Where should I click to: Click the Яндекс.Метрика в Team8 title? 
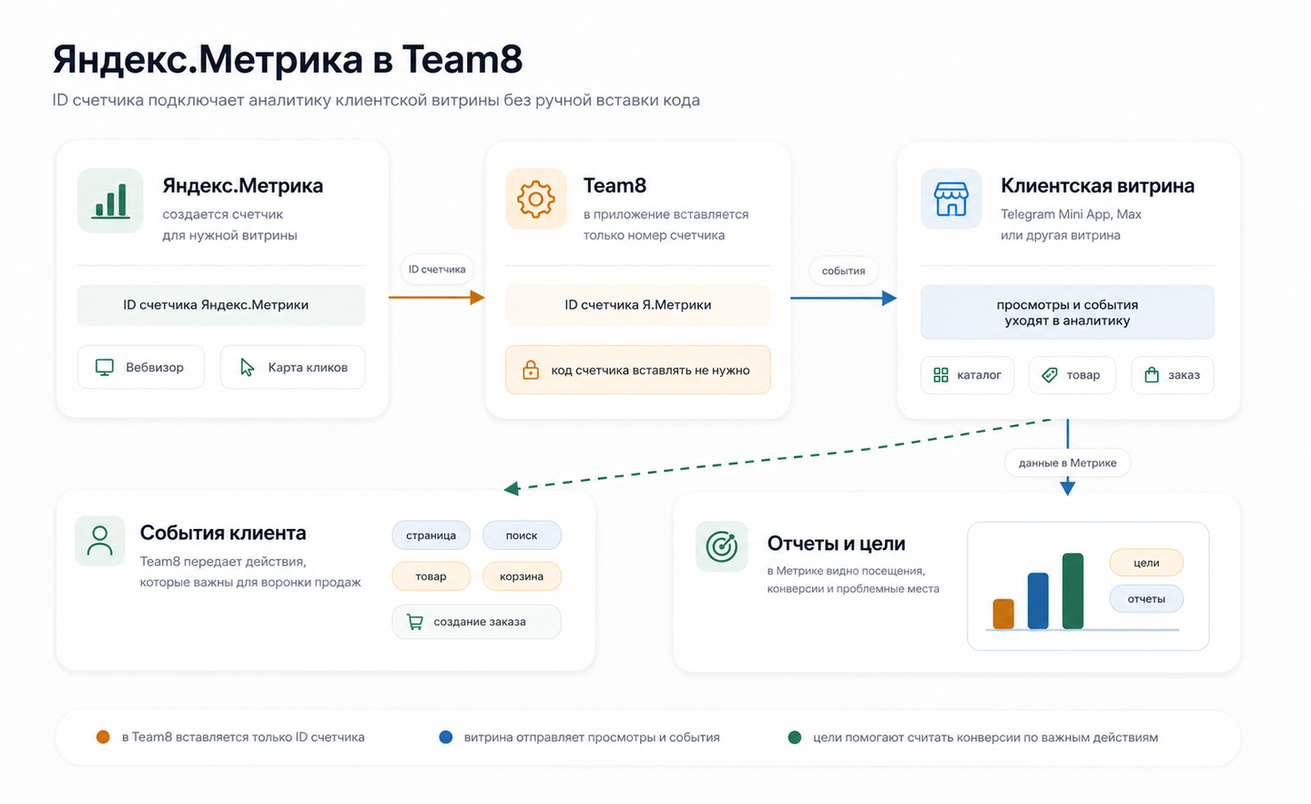tap(288, 59)
